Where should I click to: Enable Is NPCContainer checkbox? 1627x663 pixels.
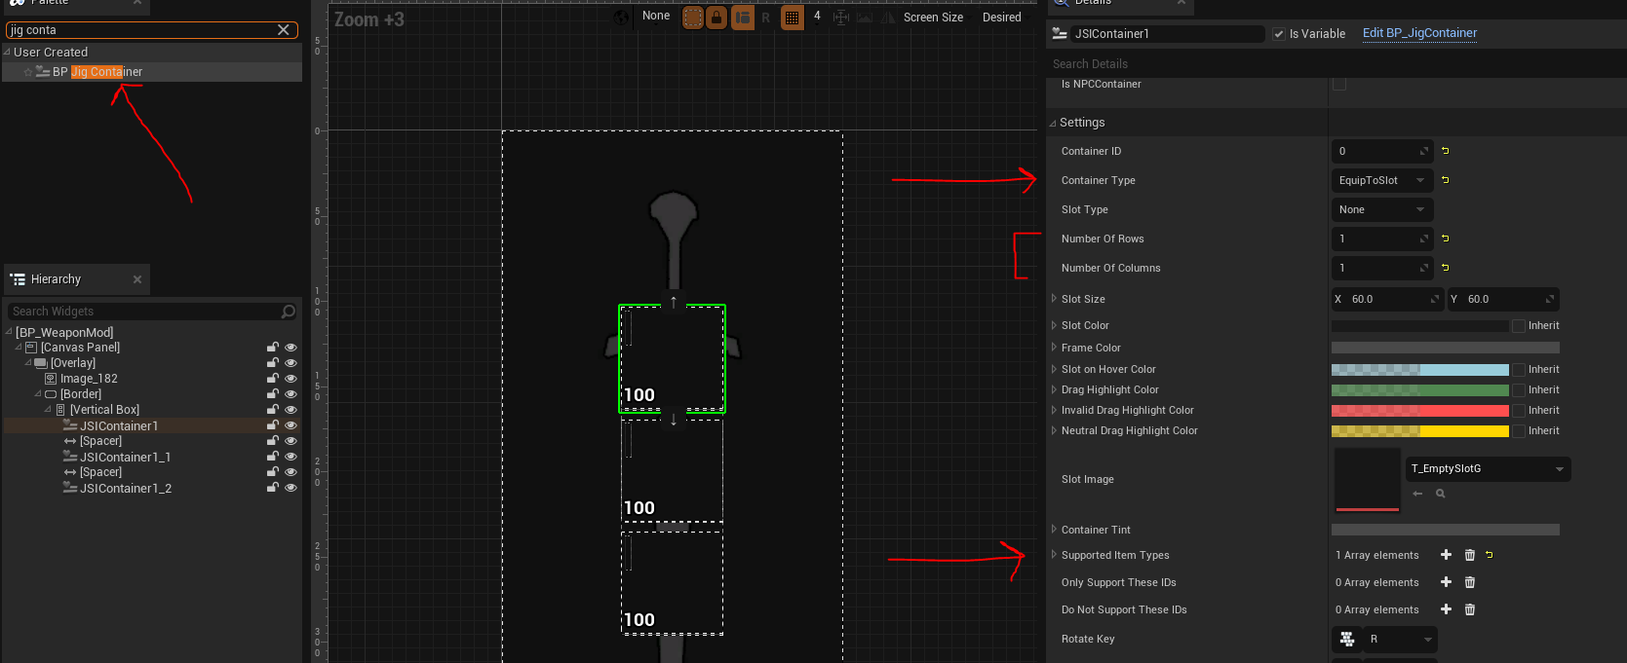pyautogui.click(x=1339, y=85)
